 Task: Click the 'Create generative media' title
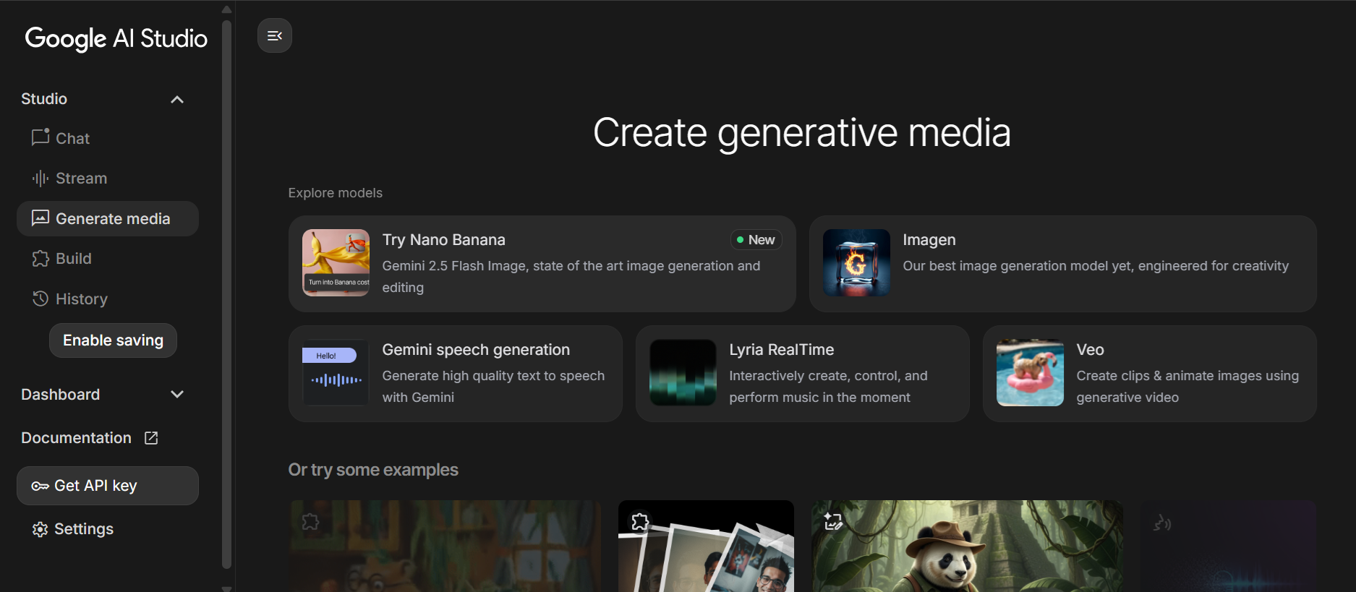click(x=802, y=133)
